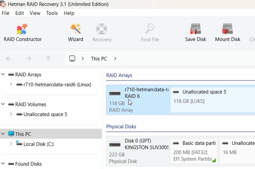Select the 200 MB [FAT32] partition card
255x169 pixels.
pos(194,151)
